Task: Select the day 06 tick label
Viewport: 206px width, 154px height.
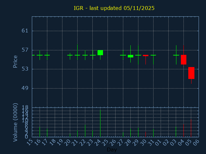Action: pyautogui.click(x=196, y=142)
